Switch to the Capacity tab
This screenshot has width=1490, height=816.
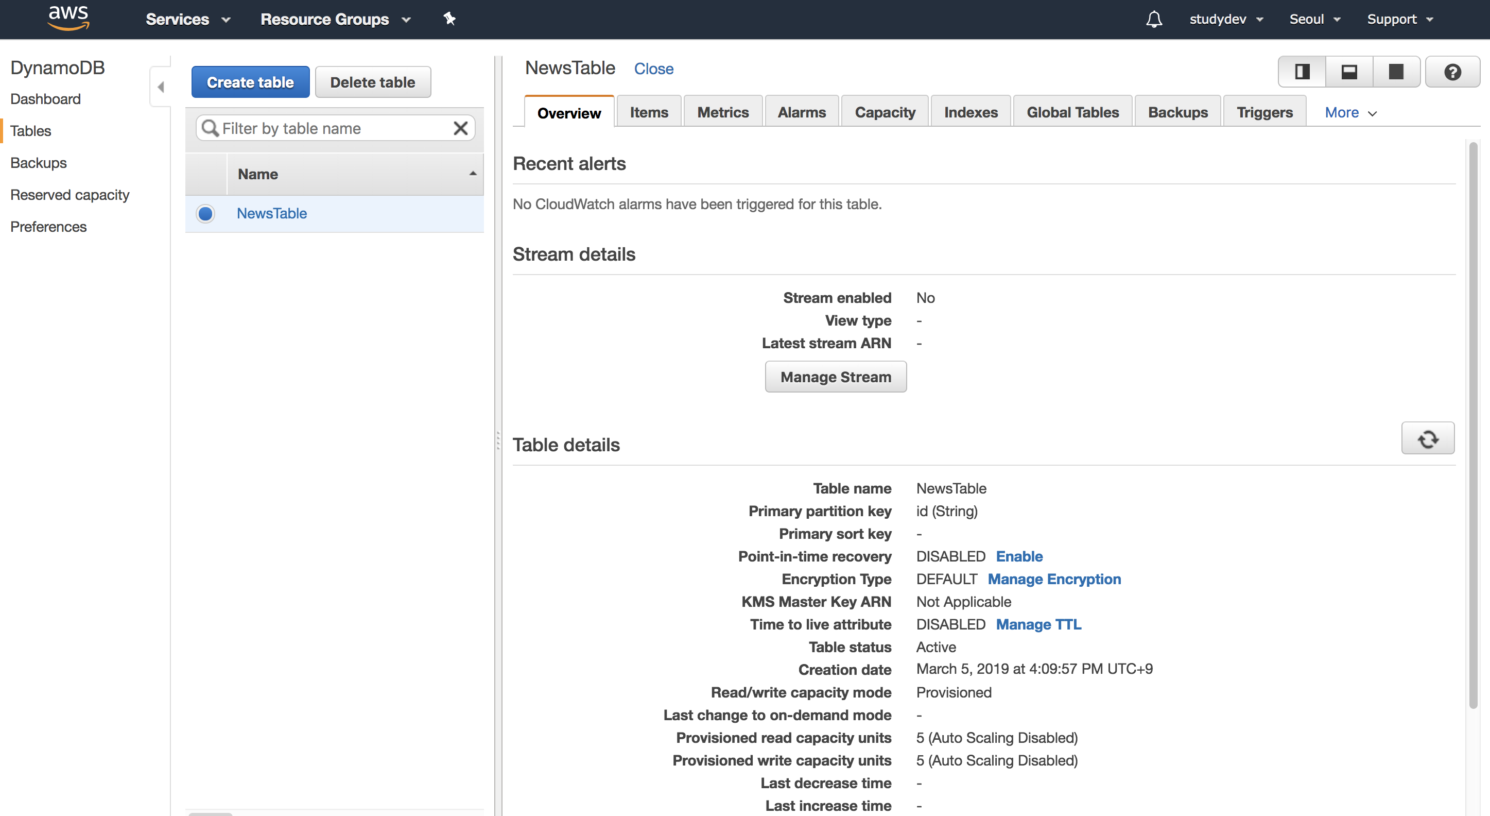[885, 112]
